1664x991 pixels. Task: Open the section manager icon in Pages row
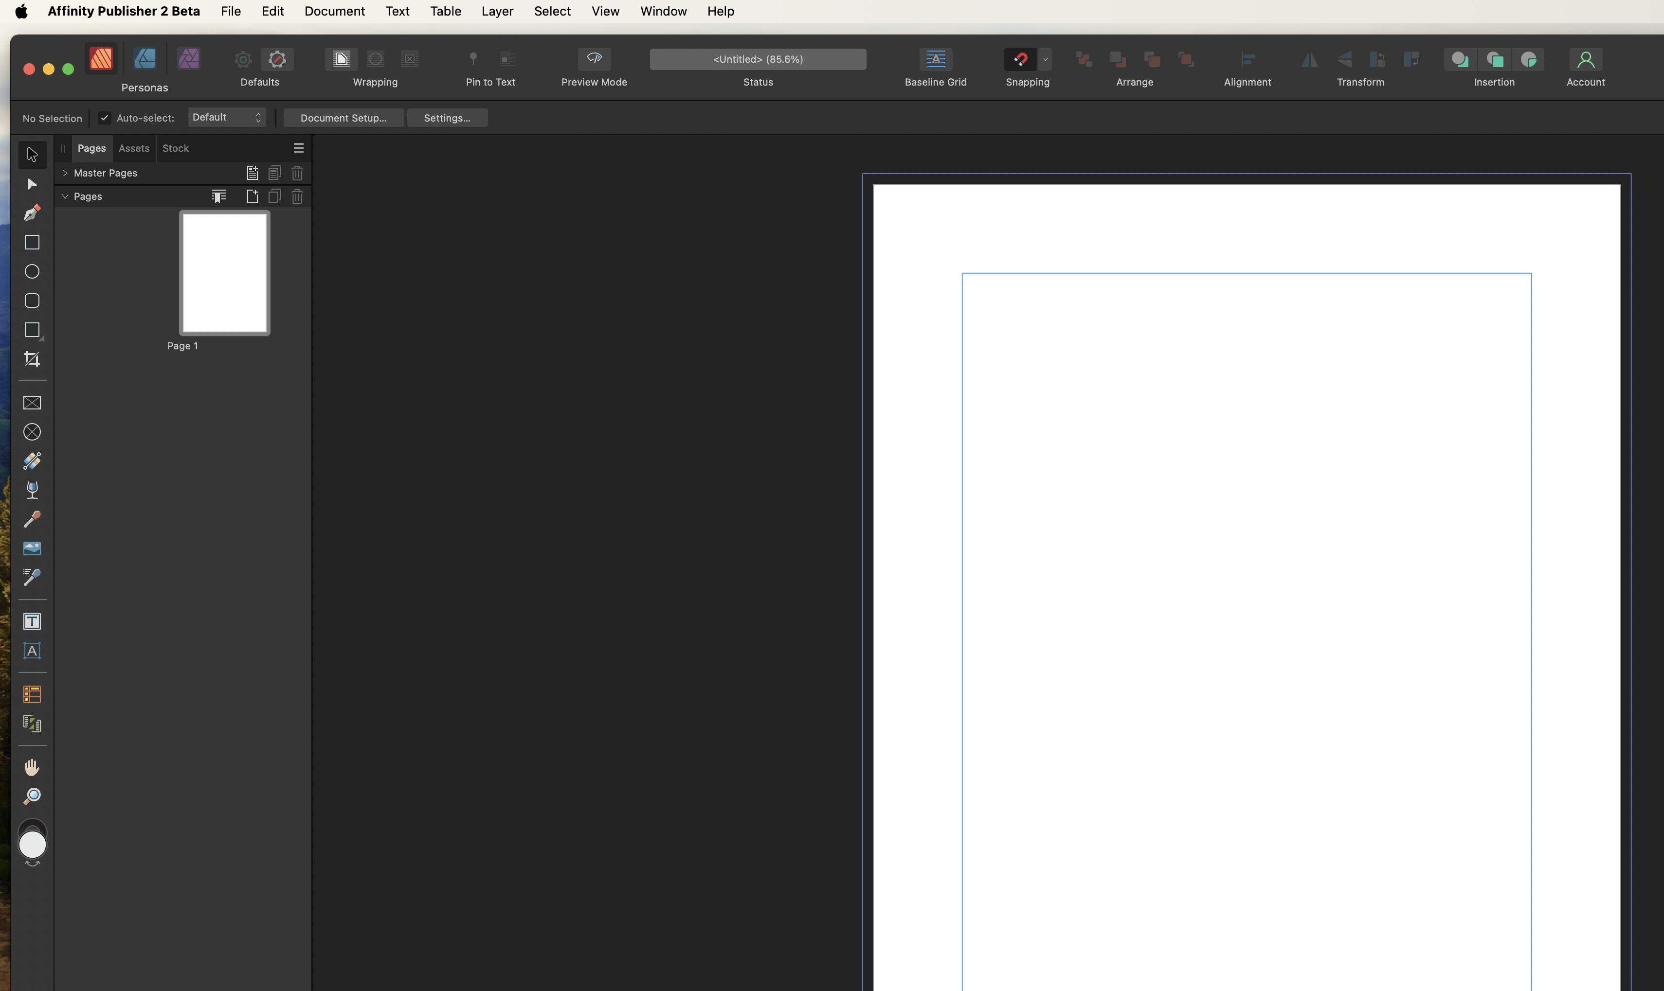(x=219, y=196)
